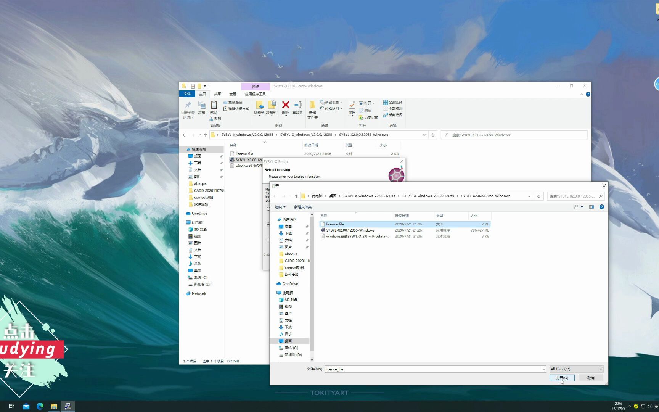This screenshot has height=412, width=659.
Task: Select SYBYL-X2.00.12055-Windows file in Open dialog
Action: click(405, 230)
